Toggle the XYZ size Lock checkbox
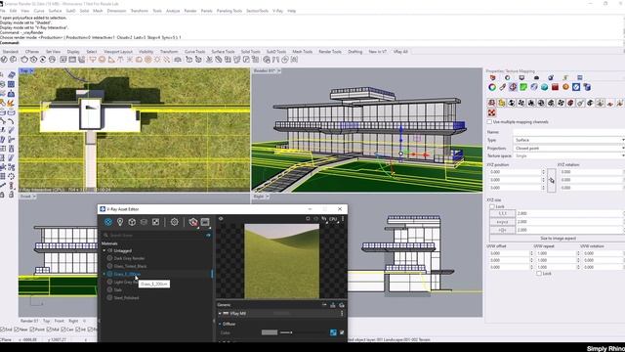 [x=492, y=206]
